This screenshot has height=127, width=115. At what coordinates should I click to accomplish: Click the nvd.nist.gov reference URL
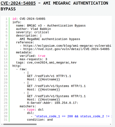66,49
